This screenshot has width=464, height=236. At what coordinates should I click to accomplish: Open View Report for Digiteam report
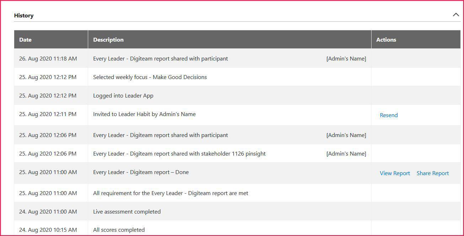tap(395, 173)
